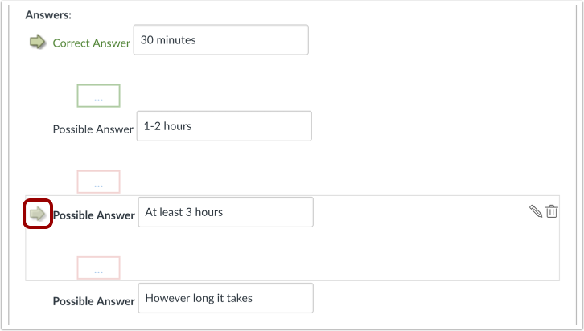The image size is (584, 331).
Task: Set 'At least 3 hours' as correct via arrow
Action: [x=38, y=214]
